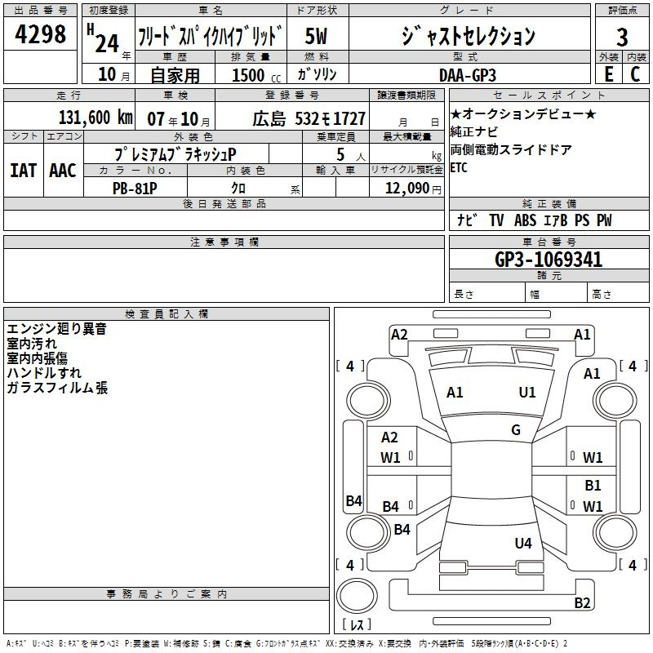The height and width of the screenshot is (653, 653).
Task: Click vehicle history 自家用
Action: click(x=175, y=75)
